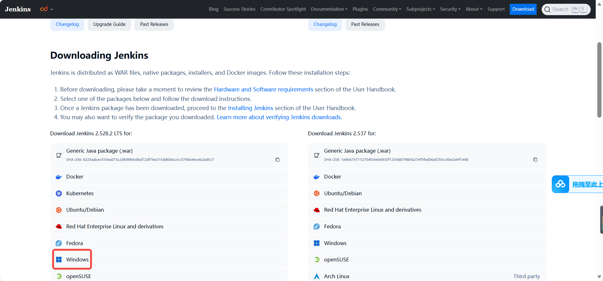Select Arch Linux third party package
This screenshot has width=603, height=281.
(427, 275)
